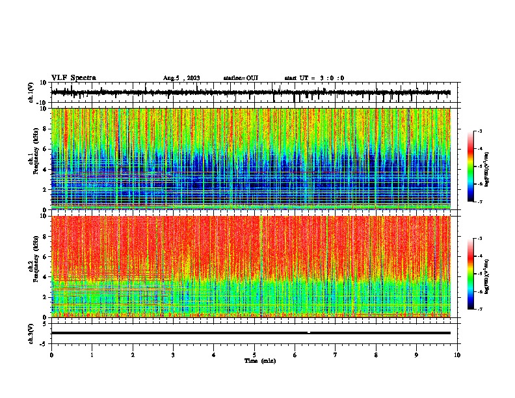Click the "ch.1(V)" waveform axis label
The image size is (515, 398).
(x=31, y=92)
